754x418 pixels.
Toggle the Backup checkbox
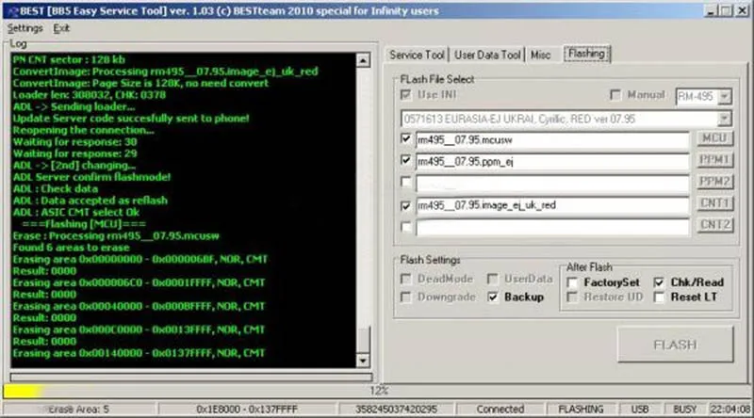(x=493, y=297)
